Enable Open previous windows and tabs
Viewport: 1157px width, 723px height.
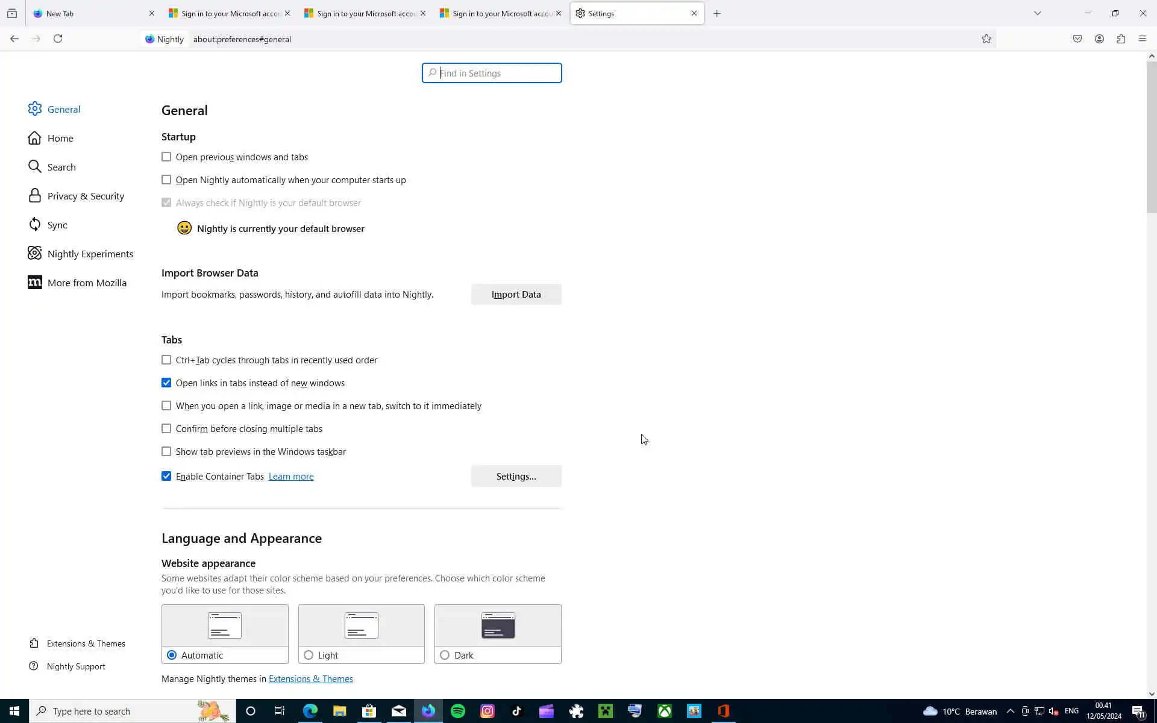[166, 157]
